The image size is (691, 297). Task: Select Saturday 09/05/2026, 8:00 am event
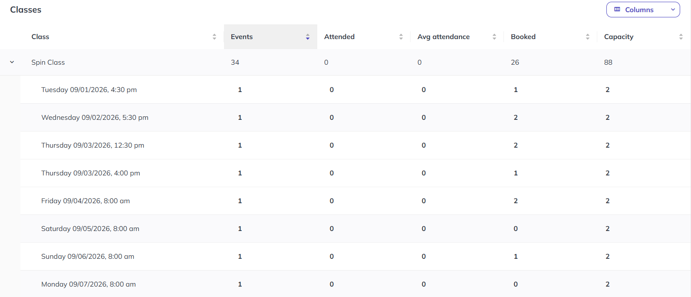pos(90,228)
